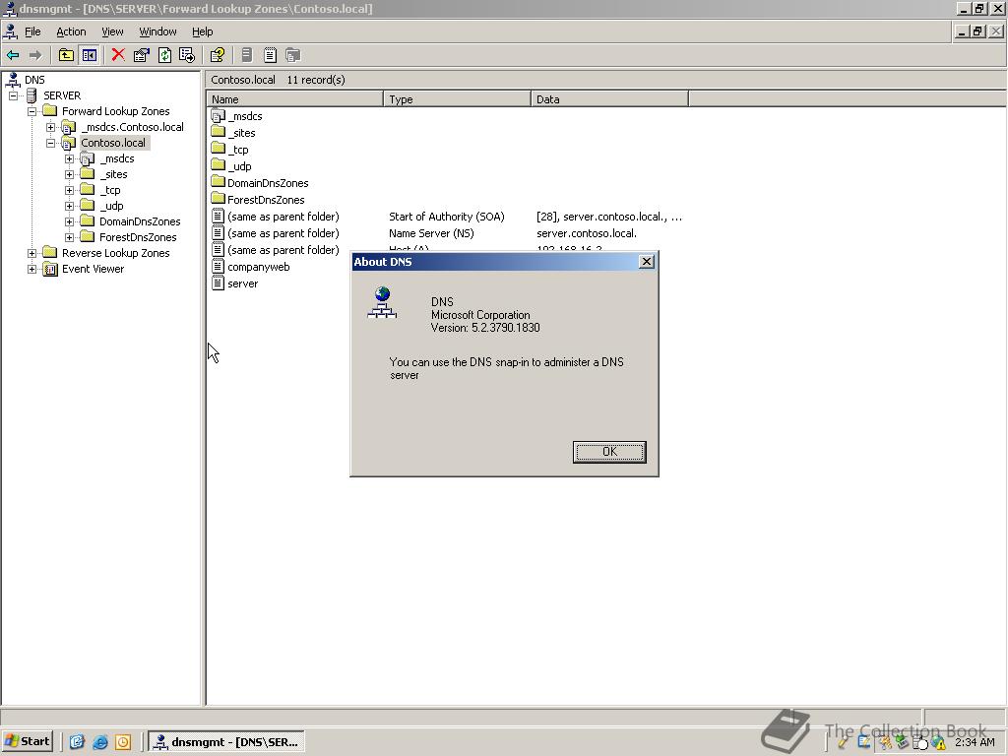Click the green Refresh toolbar icon
This screenshot has height=756, width=1008.
[164, 55]
